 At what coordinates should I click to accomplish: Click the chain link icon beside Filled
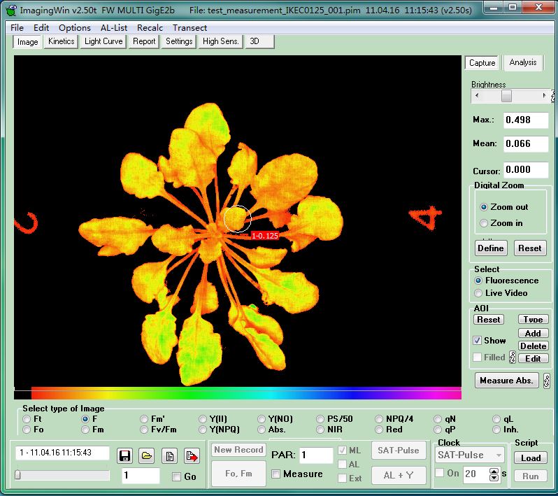point(512,357)
